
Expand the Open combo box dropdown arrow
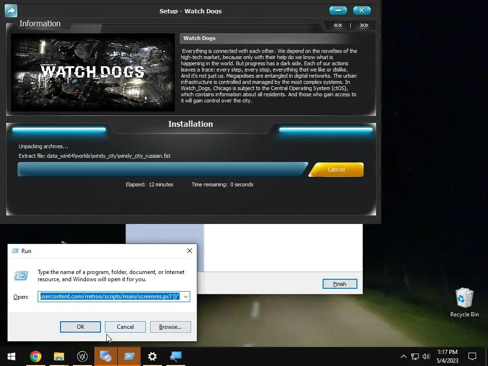coord(186,296)
